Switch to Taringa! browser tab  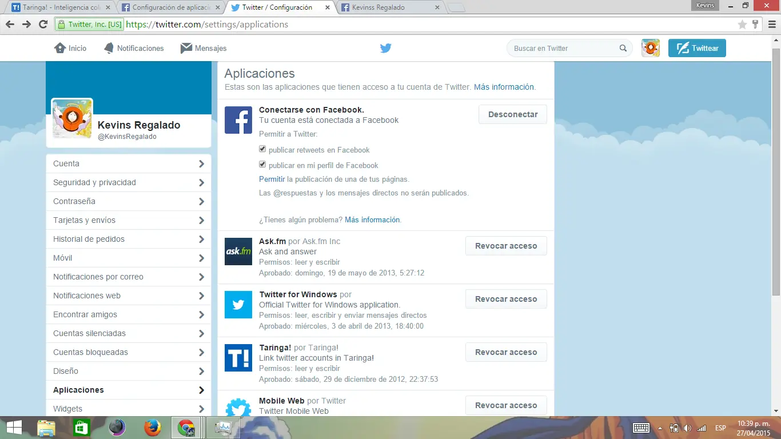[x=60, y=7]
